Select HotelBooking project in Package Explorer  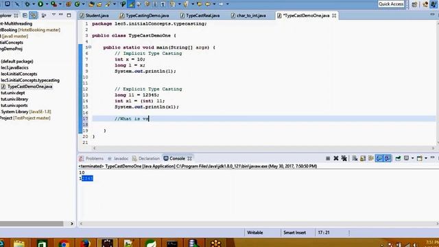[x=30, y=30]
